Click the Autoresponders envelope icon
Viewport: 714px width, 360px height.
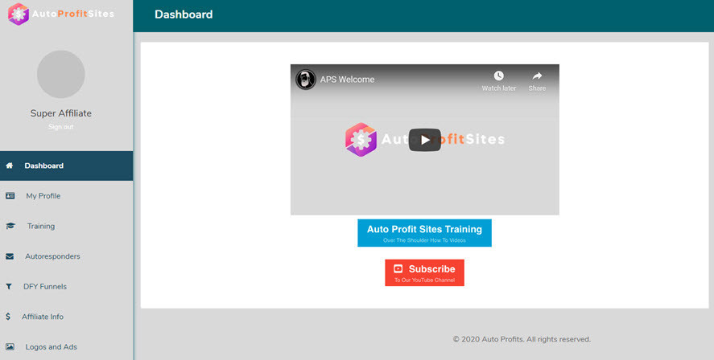tap(10, 256)
